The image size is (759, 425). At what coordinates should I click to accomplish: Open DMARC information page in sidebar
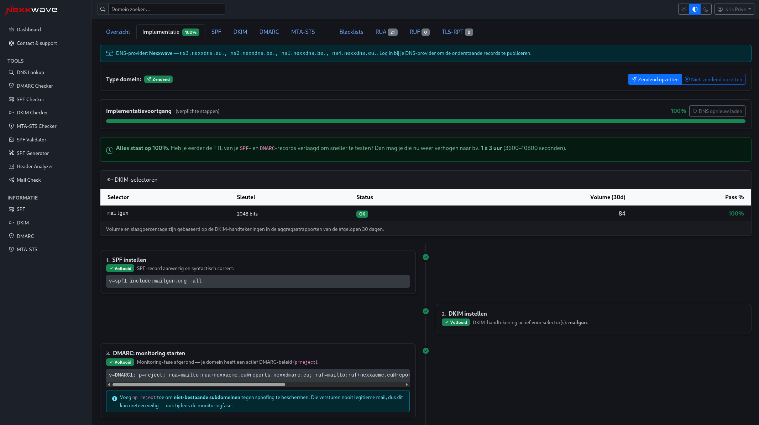click(x=25, y=236)
